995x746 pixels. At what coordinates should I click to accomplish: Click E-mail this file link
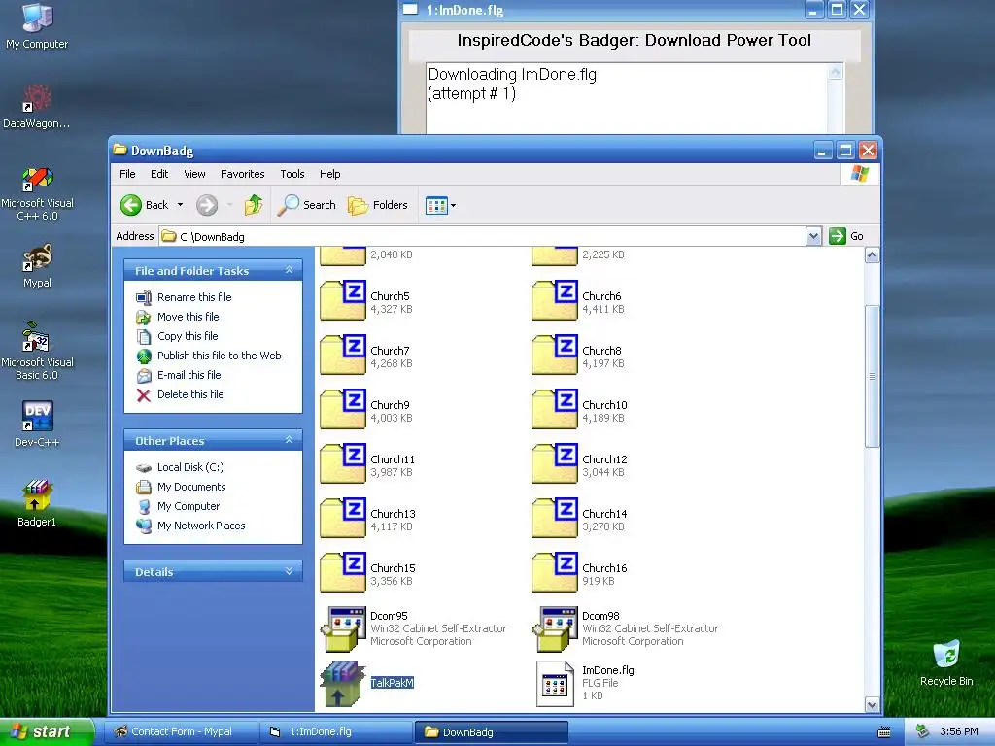pos(189,375)
